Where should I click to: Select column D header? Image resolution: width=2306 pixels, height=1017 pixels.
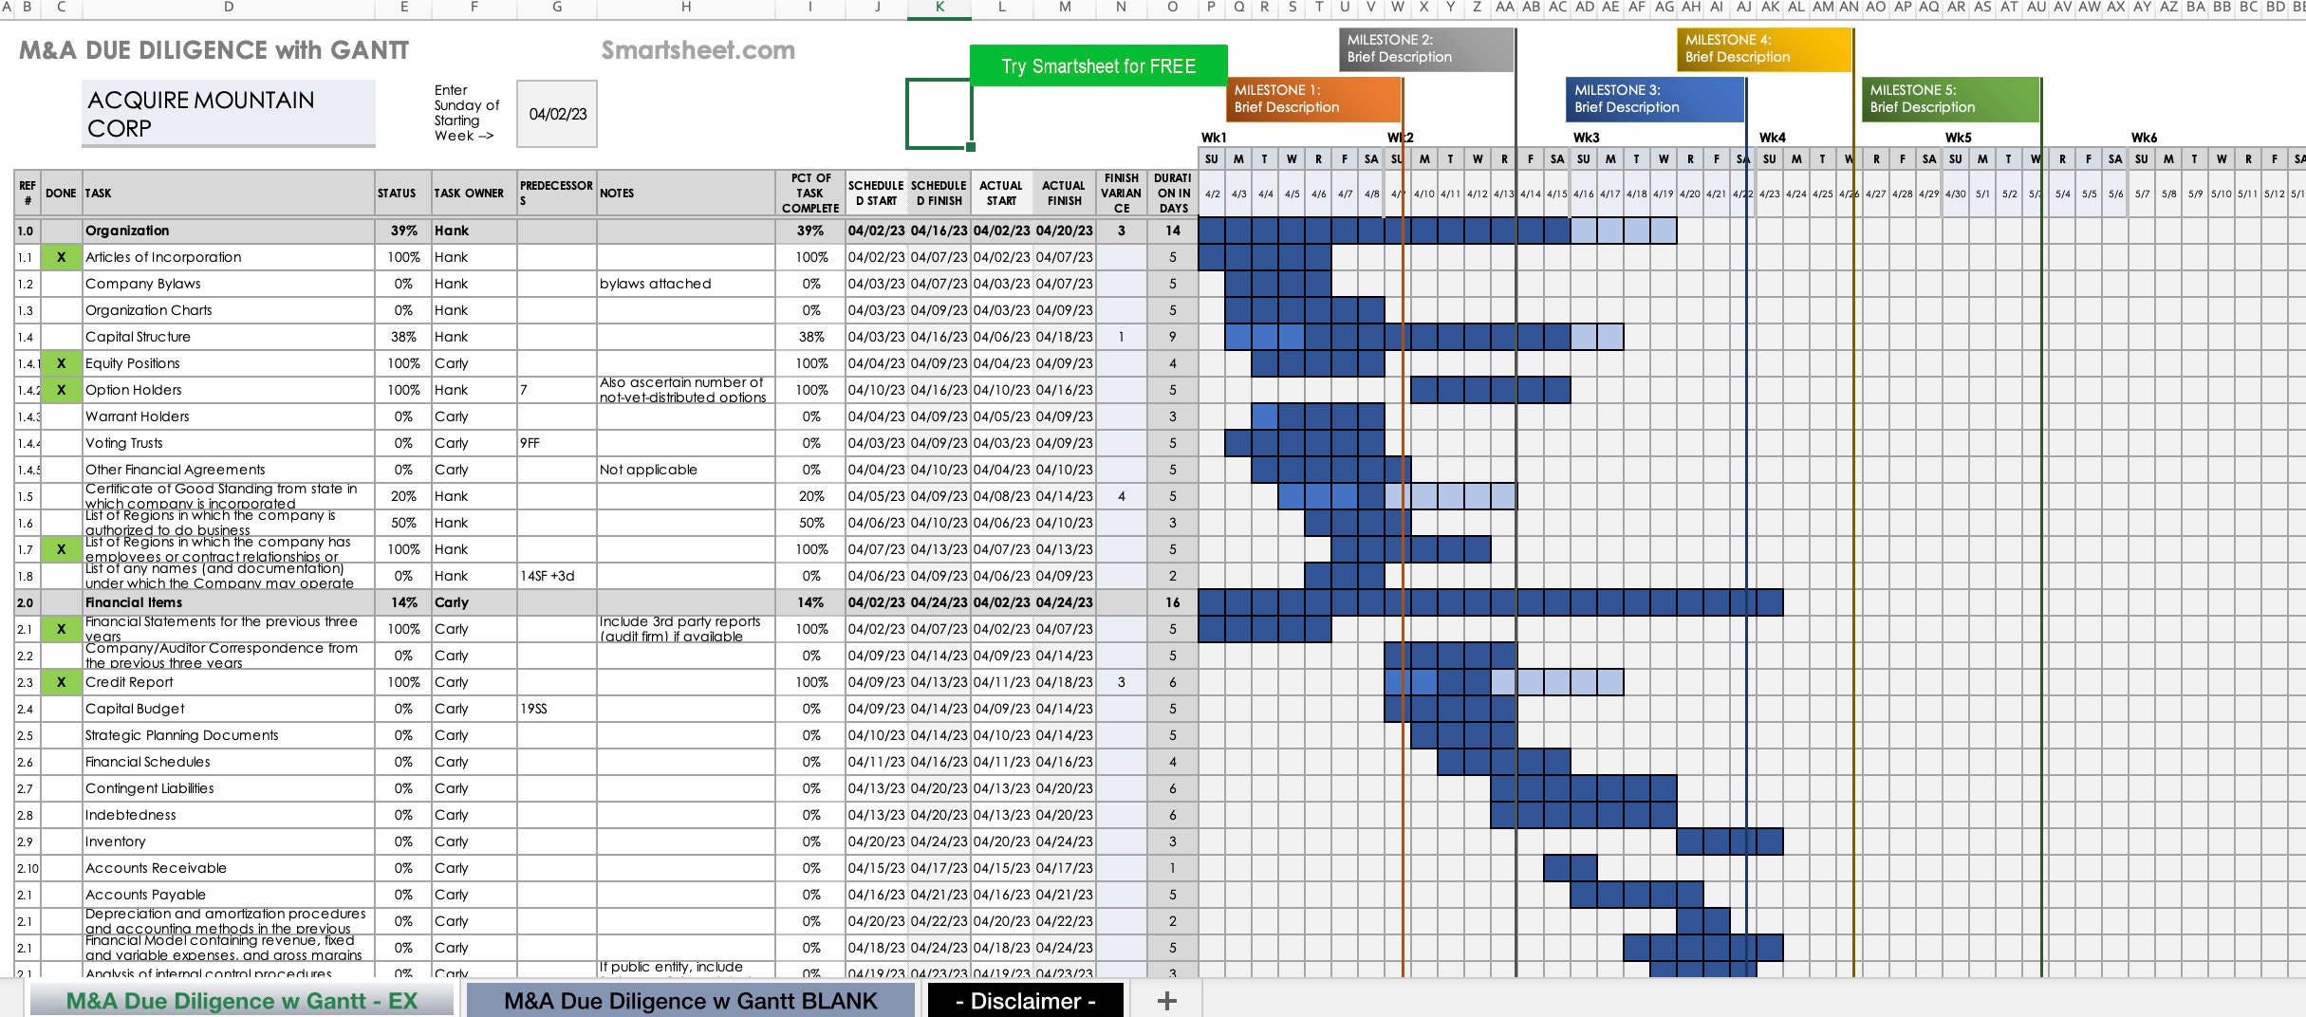[x=229, y=8]
